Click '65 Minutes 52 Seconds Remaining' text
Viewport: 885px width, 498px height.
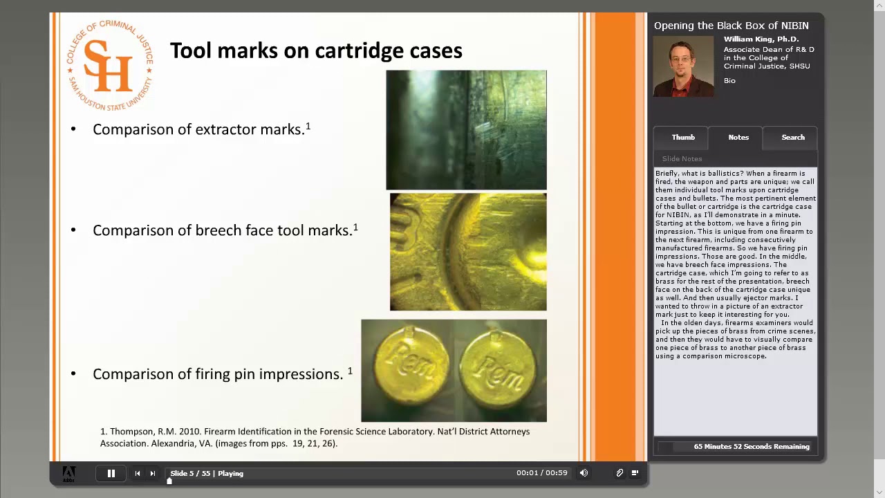pos(752,447)
